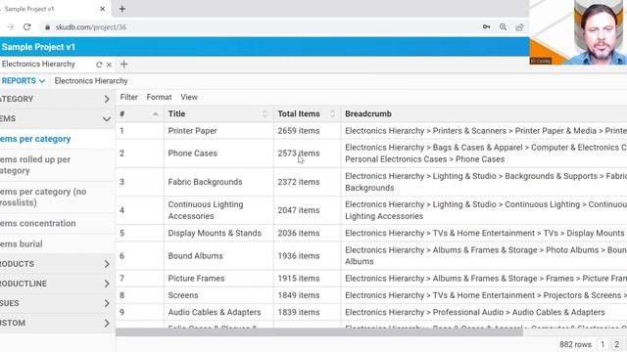Viewport: 627px width, 352px height.
Task: Click the 2047 items cell
Action: point(307,210)
